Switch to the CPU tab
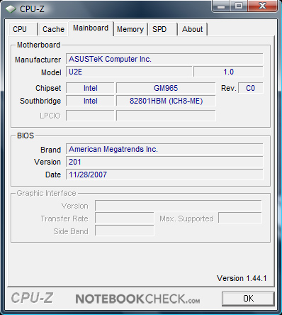The height and width of the screenshot is (315, 282). pyautogui.click(x=23, y=29)
